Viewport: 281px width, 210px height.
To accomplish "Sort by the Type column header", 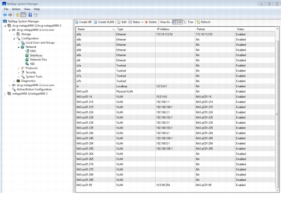I will 135,29.
